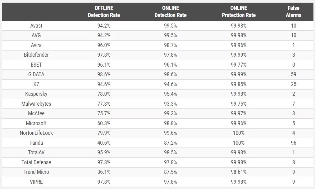Select the Avast row name
The height and width of the screenshot is (189, 315).
36,26
